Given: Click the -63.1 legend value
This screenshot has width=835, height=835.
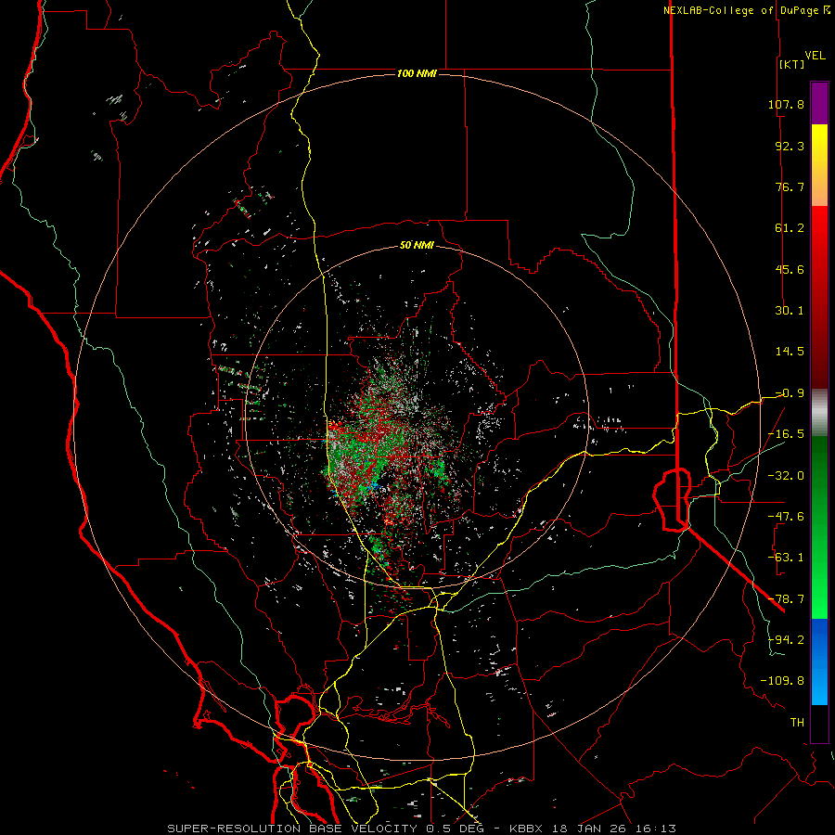Looking at the screenshot, I should click(786, 558).
